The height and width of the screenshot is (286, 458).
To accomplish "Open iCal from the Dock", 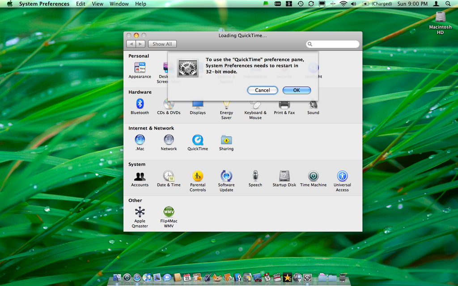I will tap(187, 277).
